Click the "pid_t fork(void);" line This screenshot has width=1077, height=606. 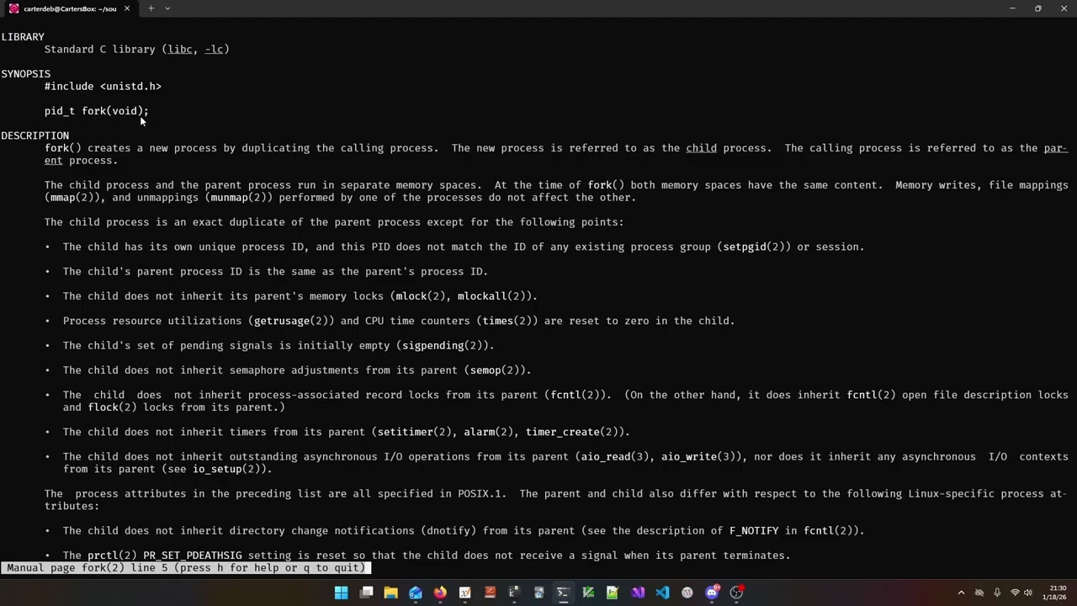coord(97,111)
